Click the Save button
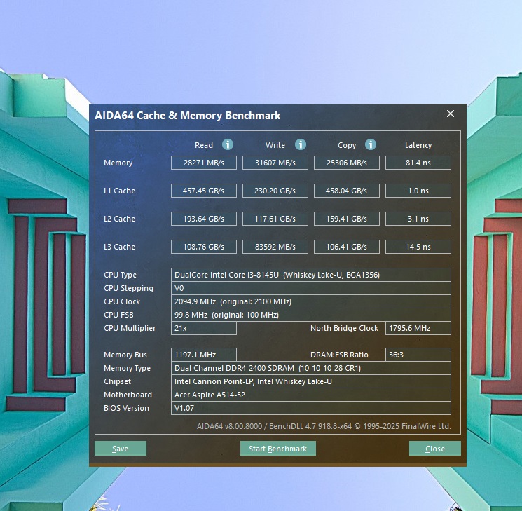 point(121,449)
